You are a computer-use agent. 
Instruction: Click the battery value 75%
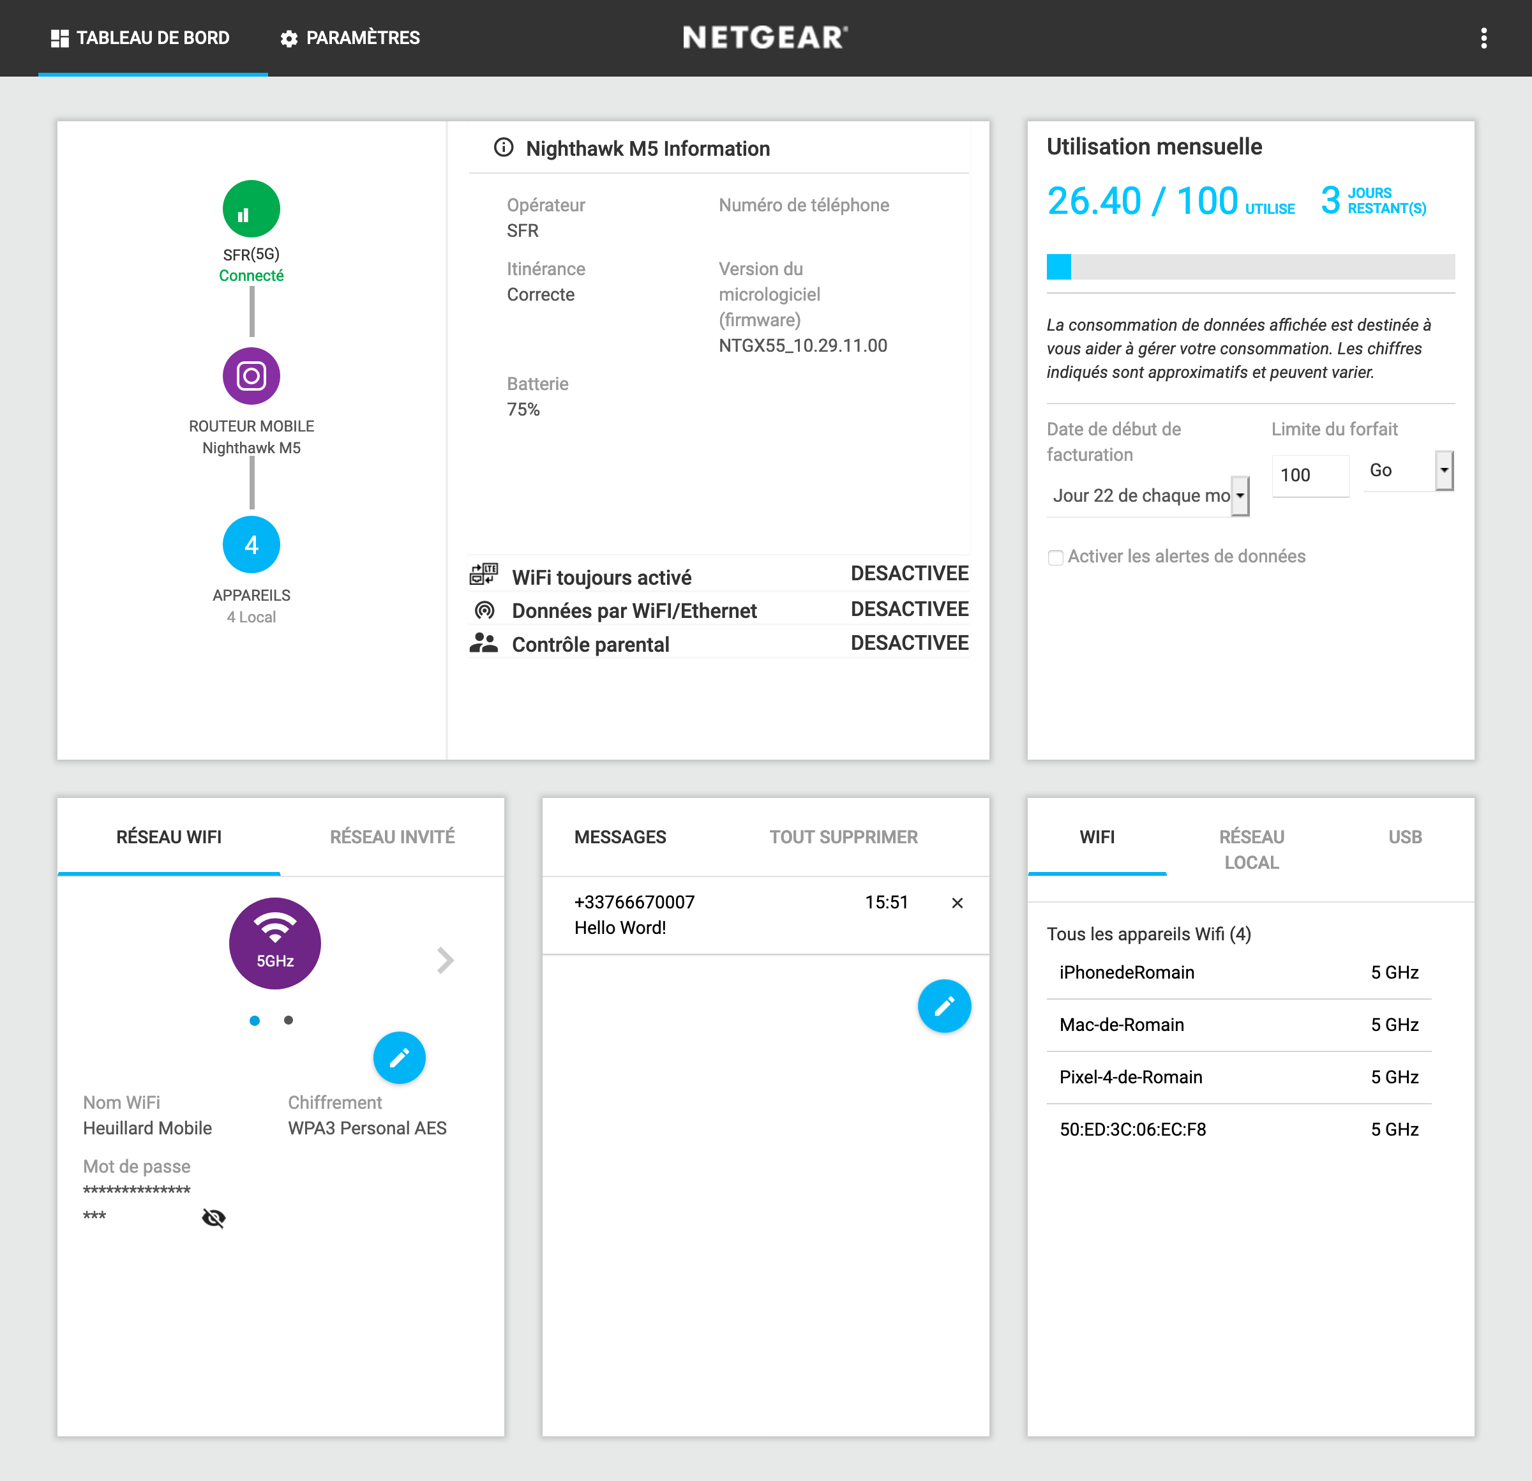[x=523, y=410]
